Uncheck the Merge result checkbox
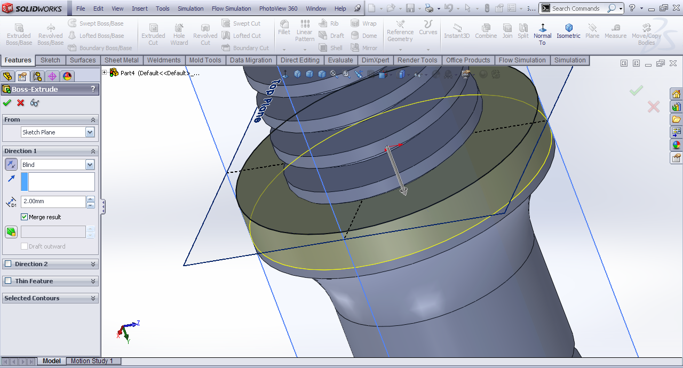683x368 pixels. click(25, 217)
